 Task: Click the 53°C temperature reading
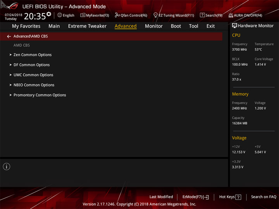(258, 50)
